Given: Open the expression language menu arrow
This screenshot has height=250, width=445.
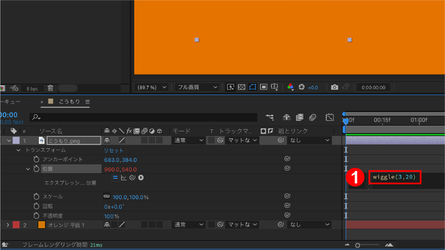Looking at the screenshot, I should 141,178.
